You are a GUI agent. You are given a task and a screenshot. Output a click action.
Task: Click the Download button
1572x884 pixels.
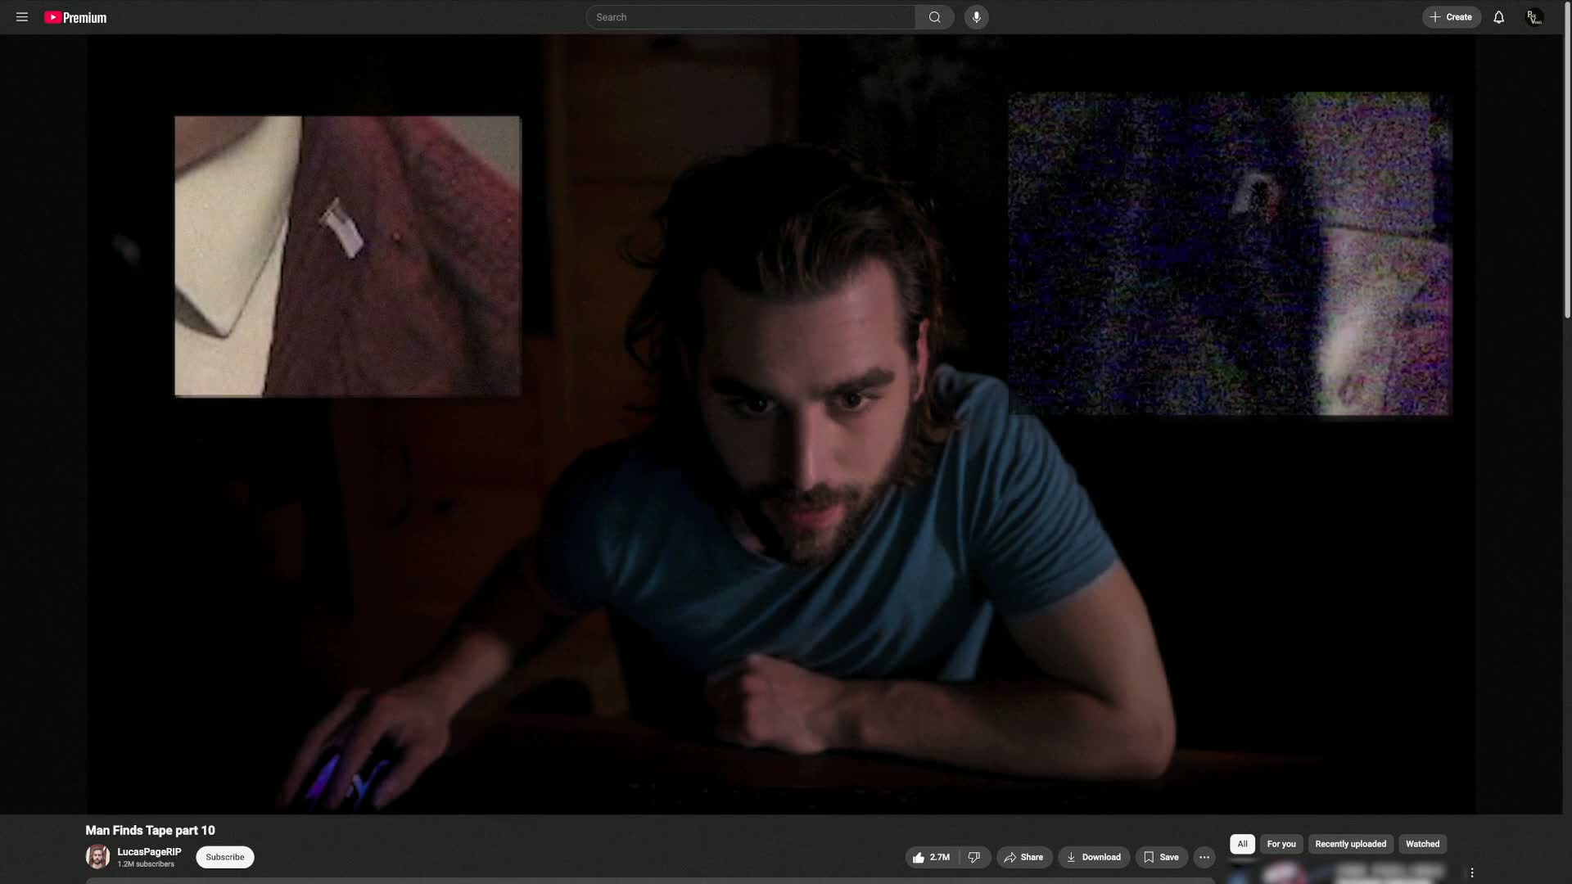click(x=1093, y=857)
